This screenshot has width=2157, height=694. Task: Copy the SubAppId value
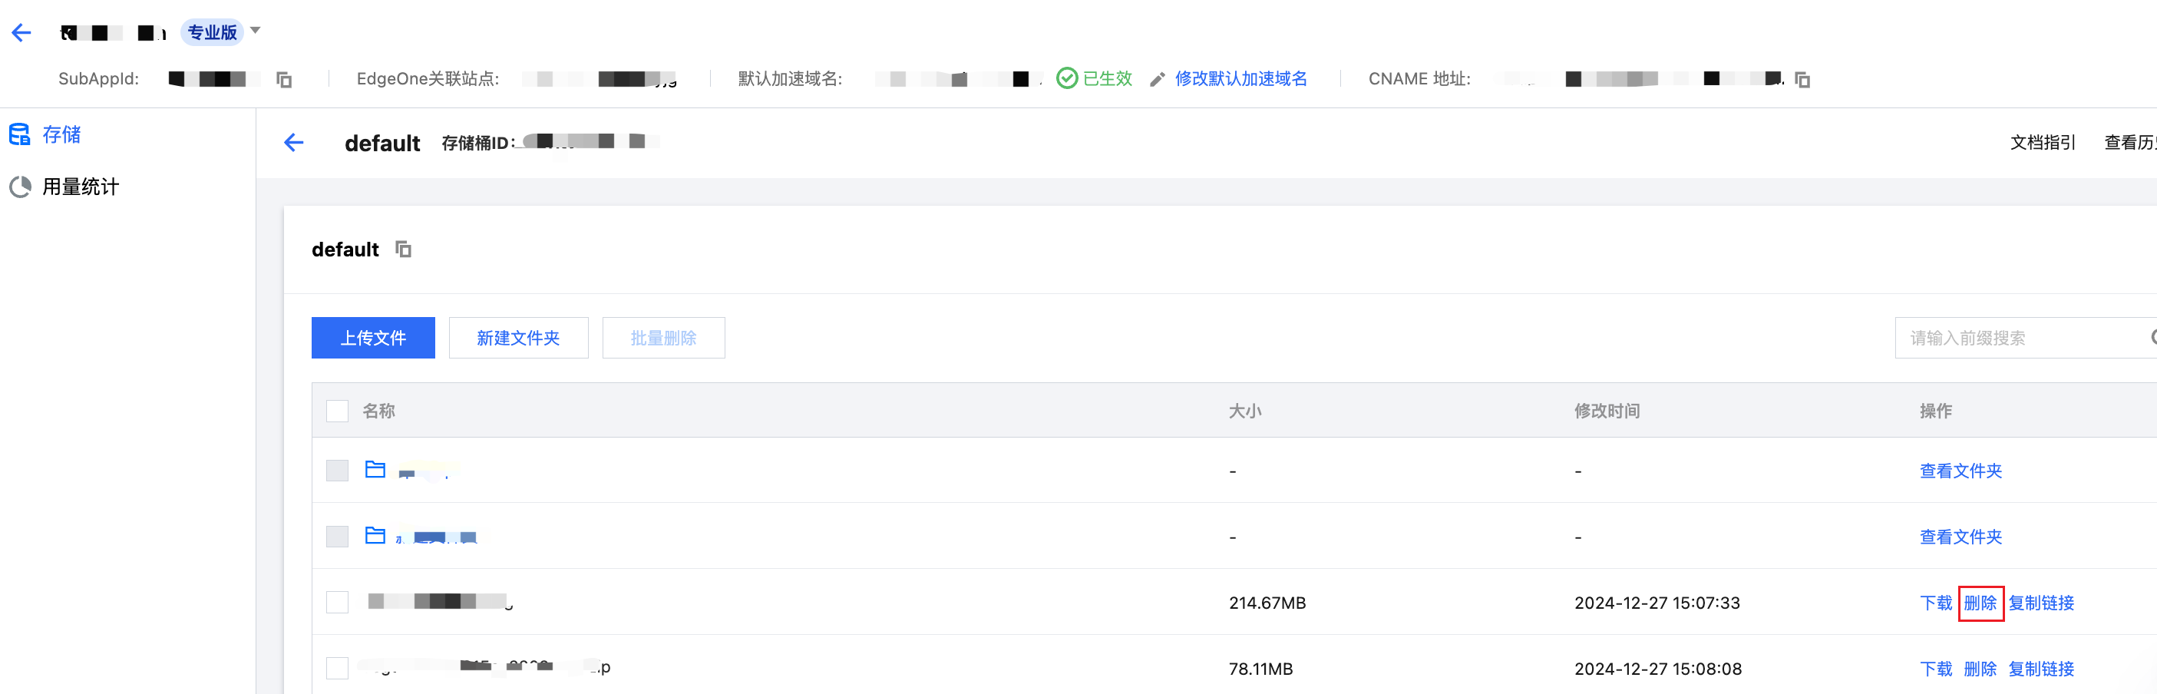[x=285, y=80]
